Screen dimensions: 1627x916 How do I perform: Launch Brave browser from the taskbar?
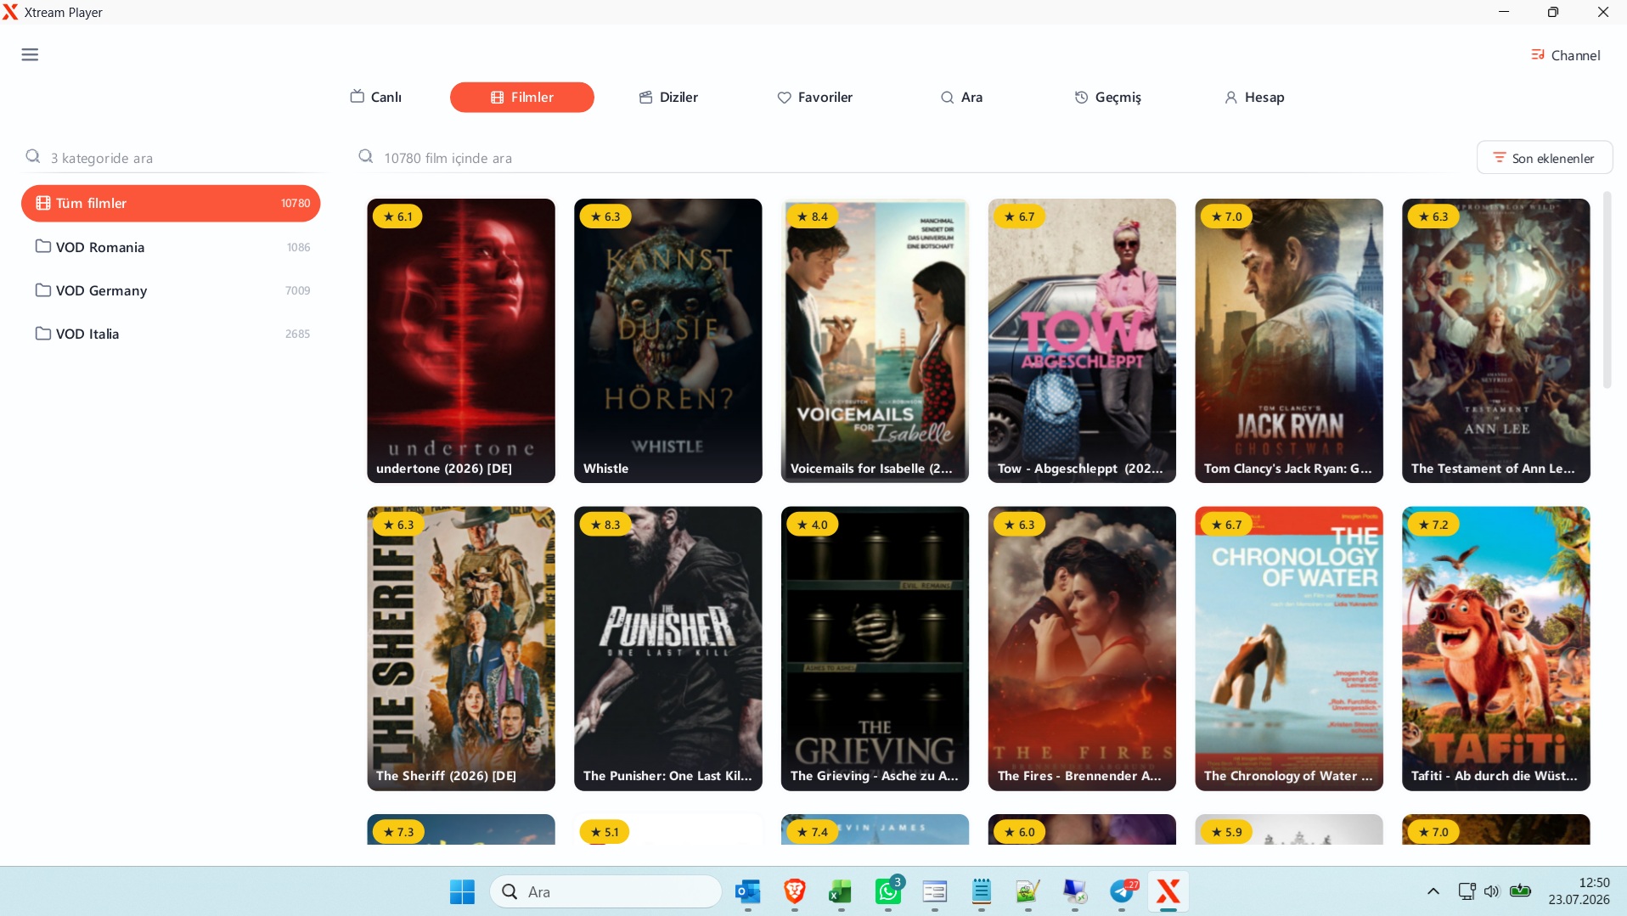tap(795, 891)
